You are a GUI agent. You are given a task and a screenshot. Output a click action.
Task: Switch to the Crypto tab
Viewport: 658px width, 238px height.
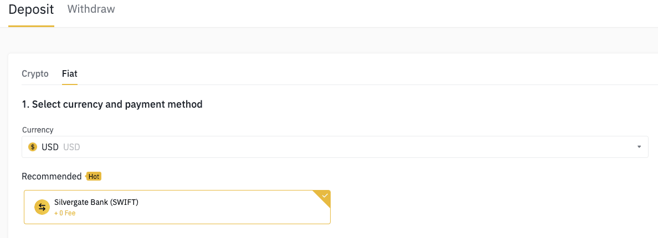point(35,73)
